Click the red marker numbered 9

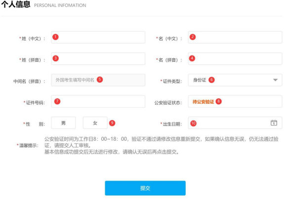click(x=112, y=123)
